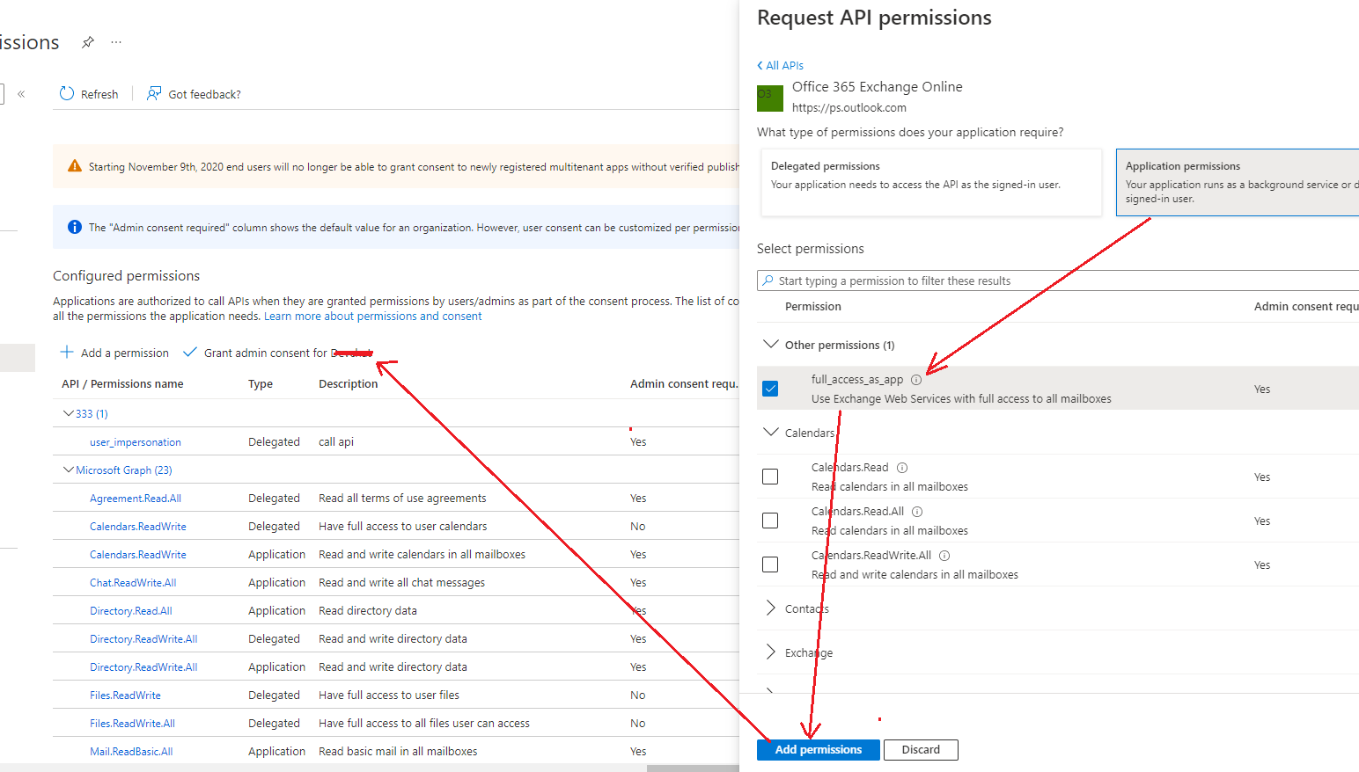Click the info icon next to Calendars.ReadWrite.All
The width and height of the screenshot is (1359, 772).
click(944, 556)
